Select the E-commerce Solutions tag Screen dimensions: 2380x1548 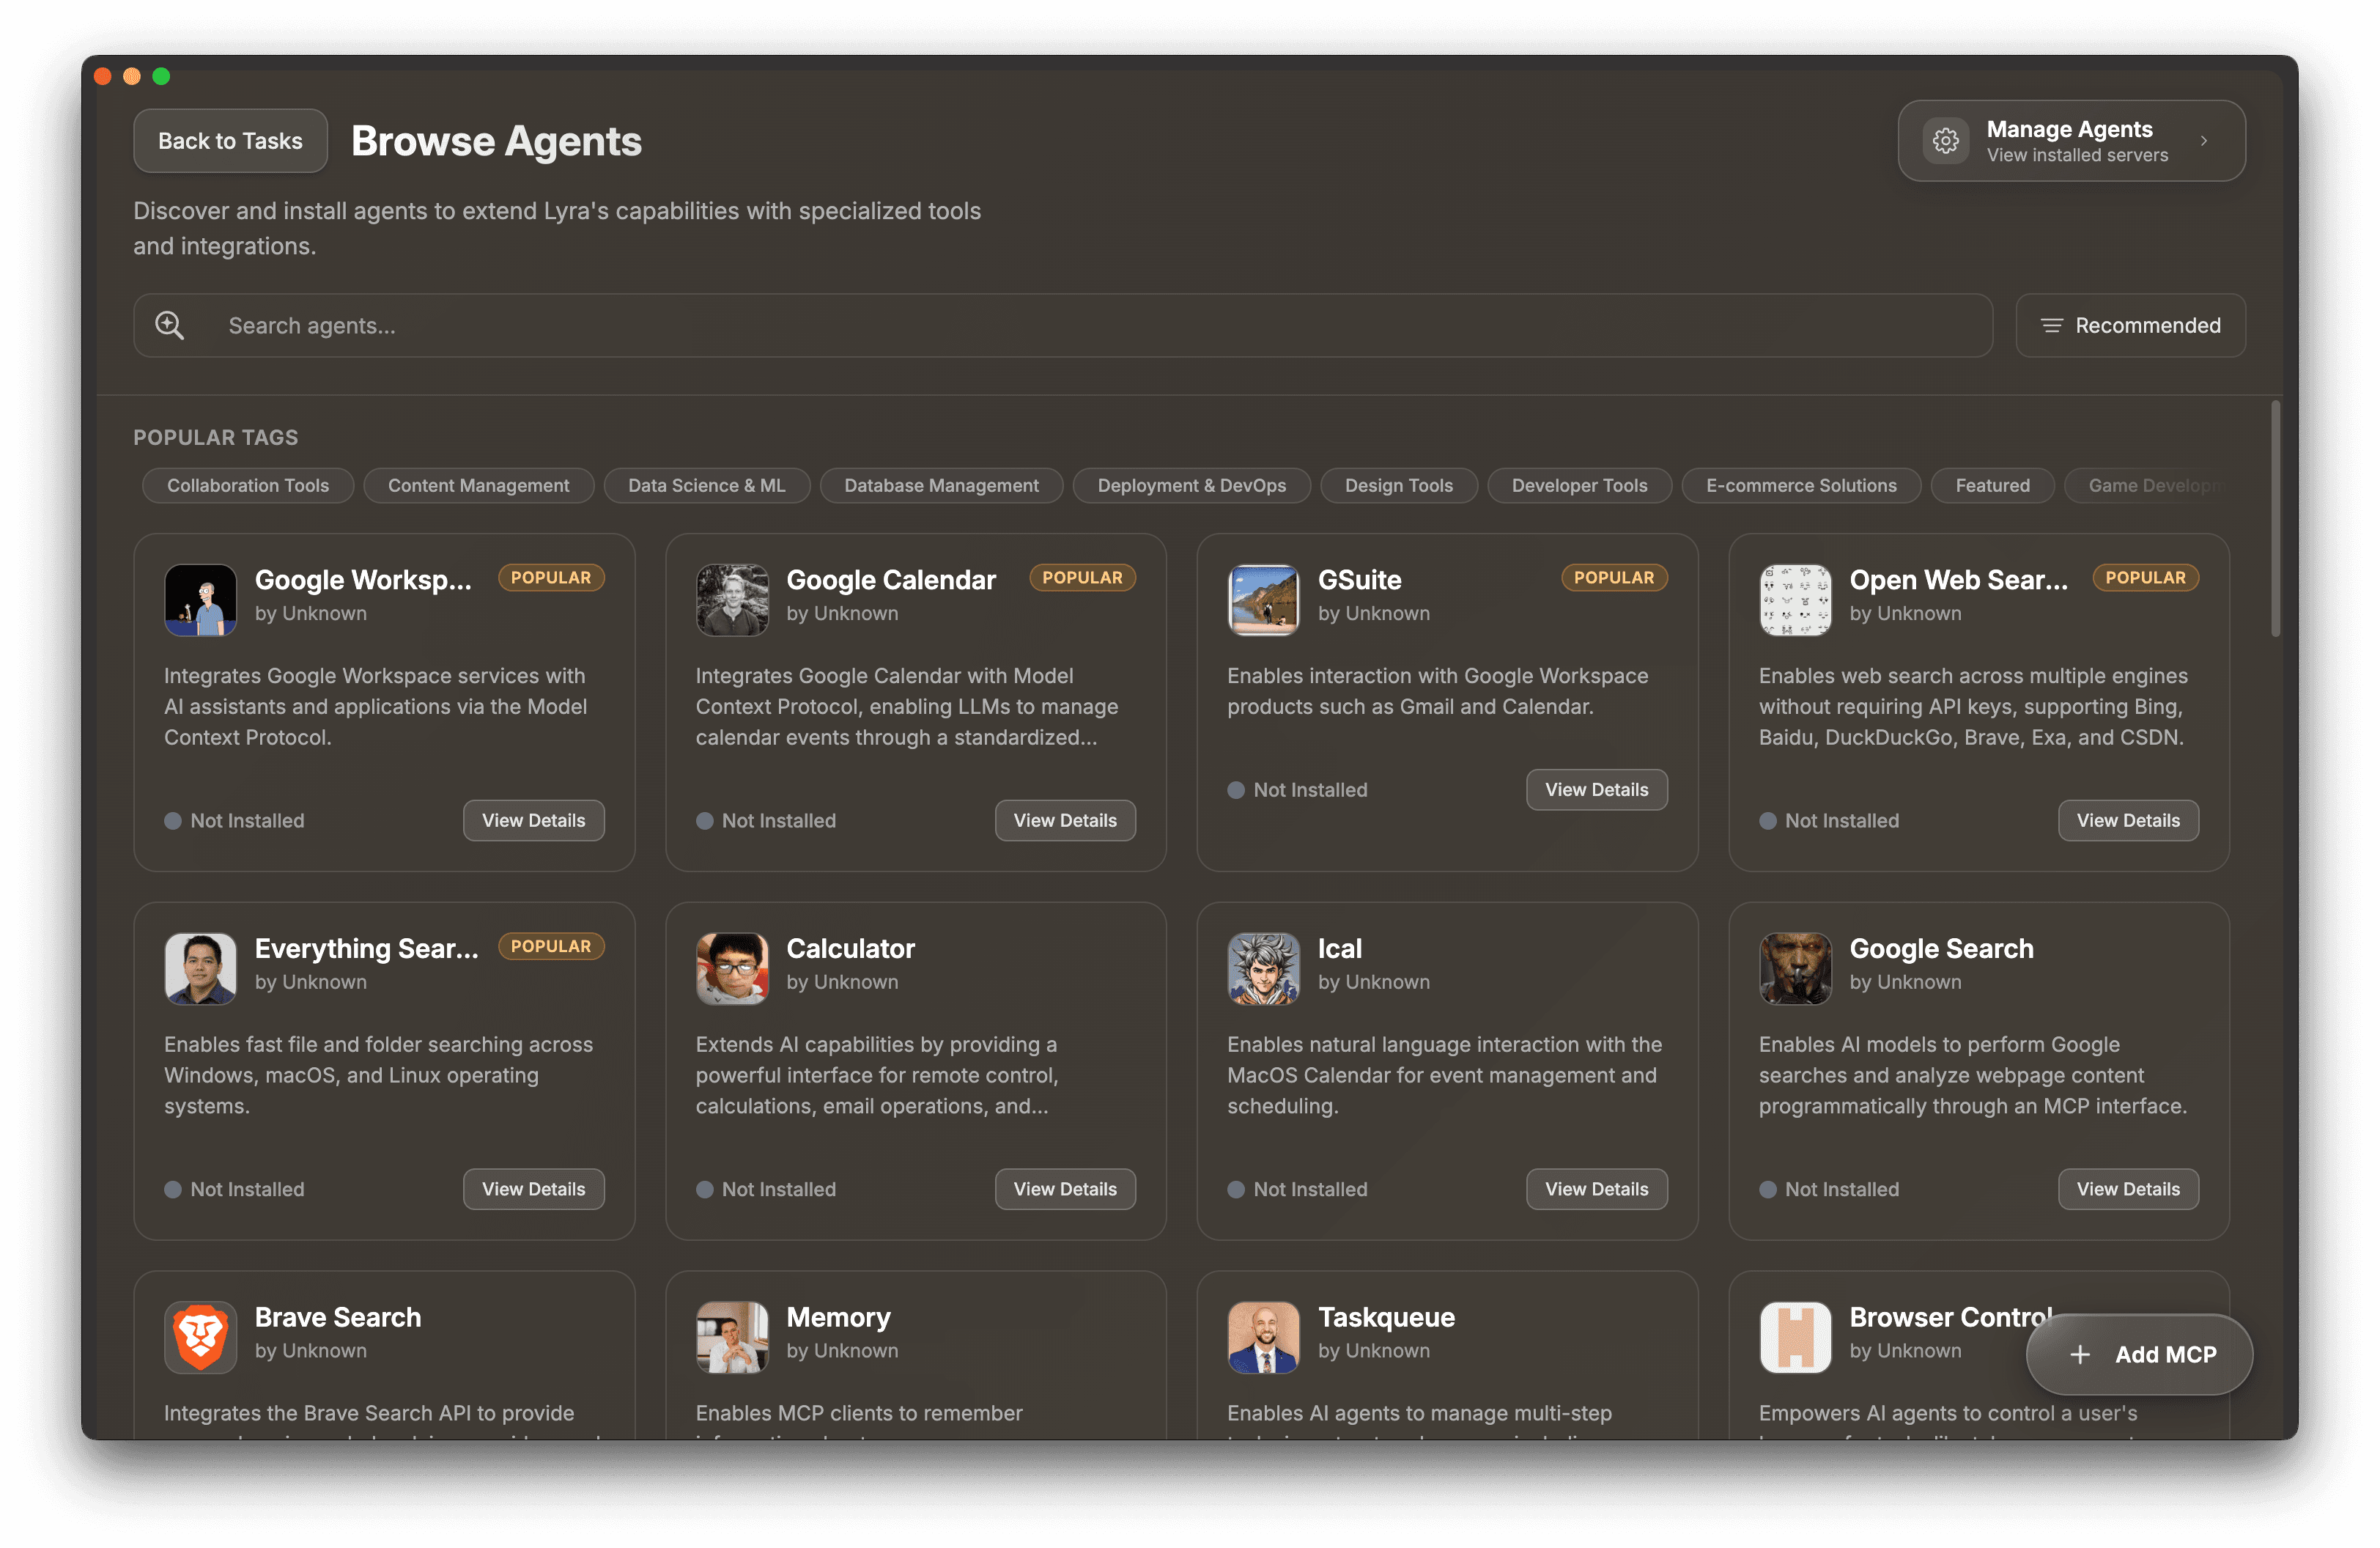click(1801, 485)
